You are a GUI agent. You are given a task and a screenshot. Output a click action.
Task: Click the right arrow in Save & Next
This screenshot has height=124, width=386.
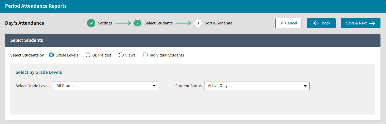click(372, 23)
